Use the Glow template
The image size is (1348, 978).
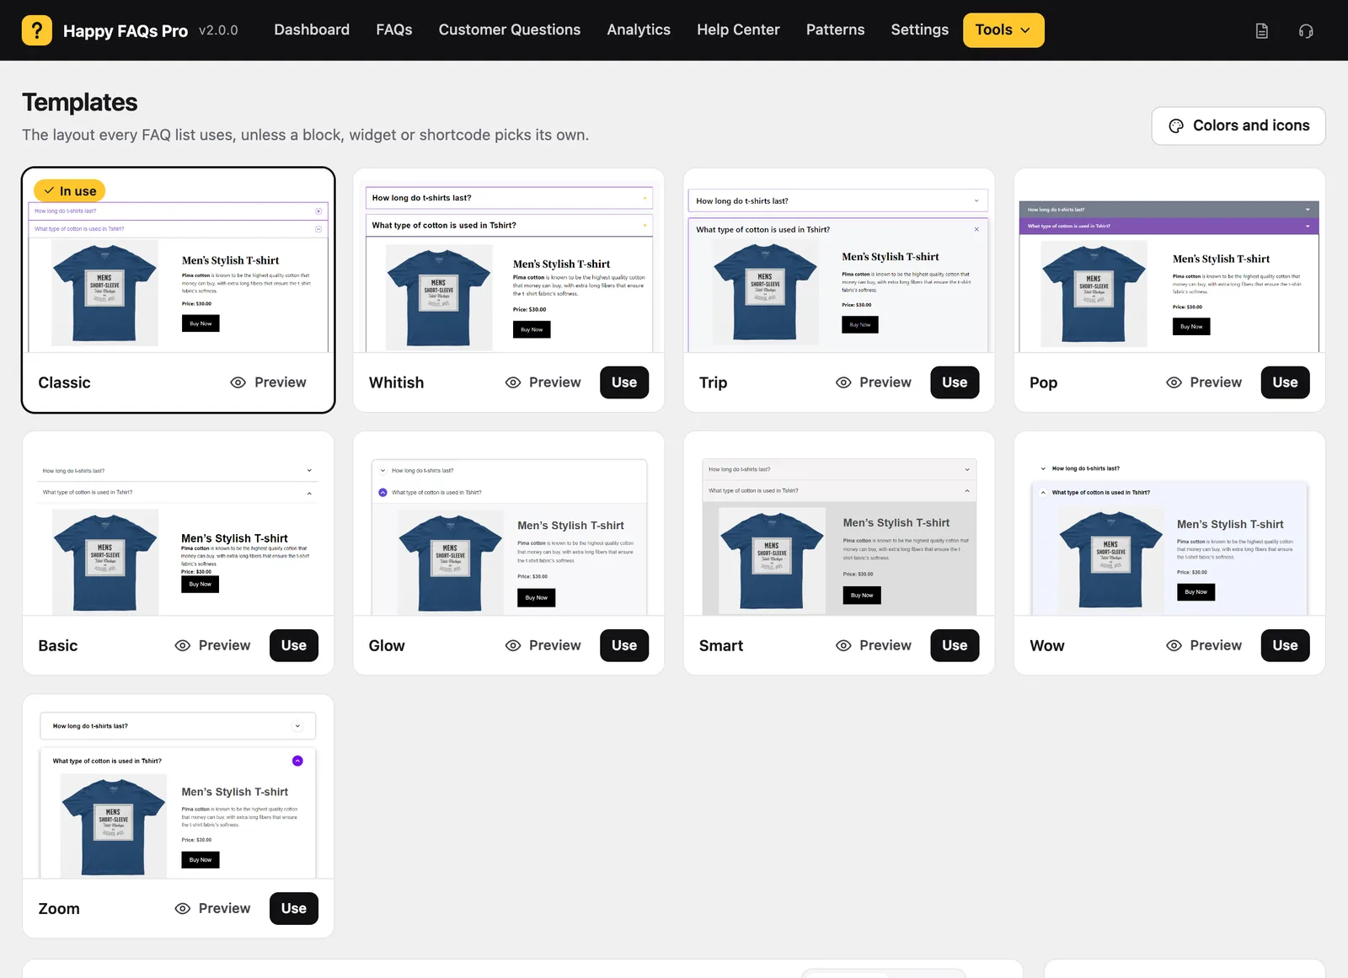tap(624, 645)
